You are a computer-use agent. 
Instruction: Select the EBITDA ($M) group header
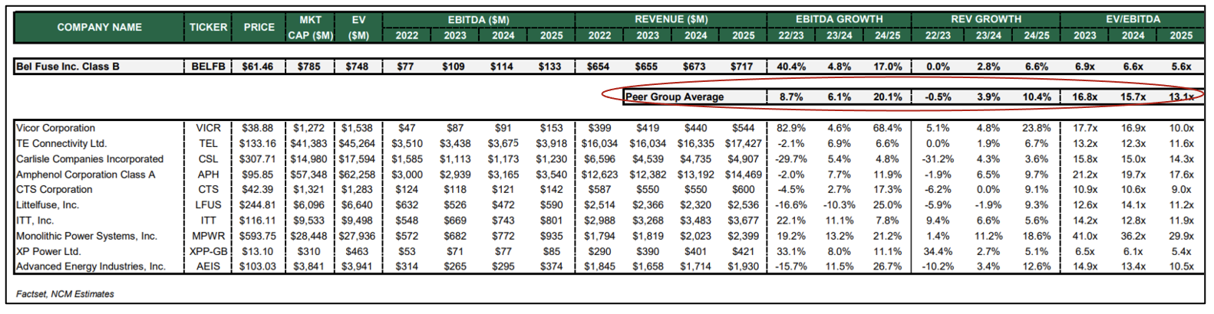[479, 19]
